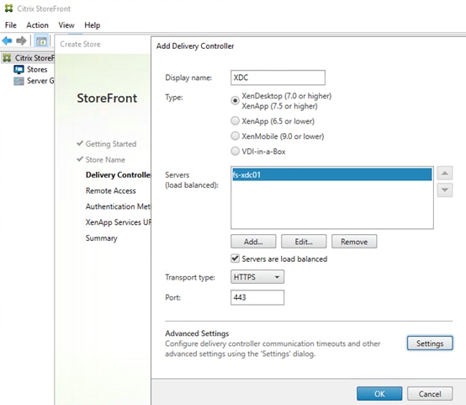Click the Delivery Controllers wizard step
466x405 pixels.
[119, 175]
